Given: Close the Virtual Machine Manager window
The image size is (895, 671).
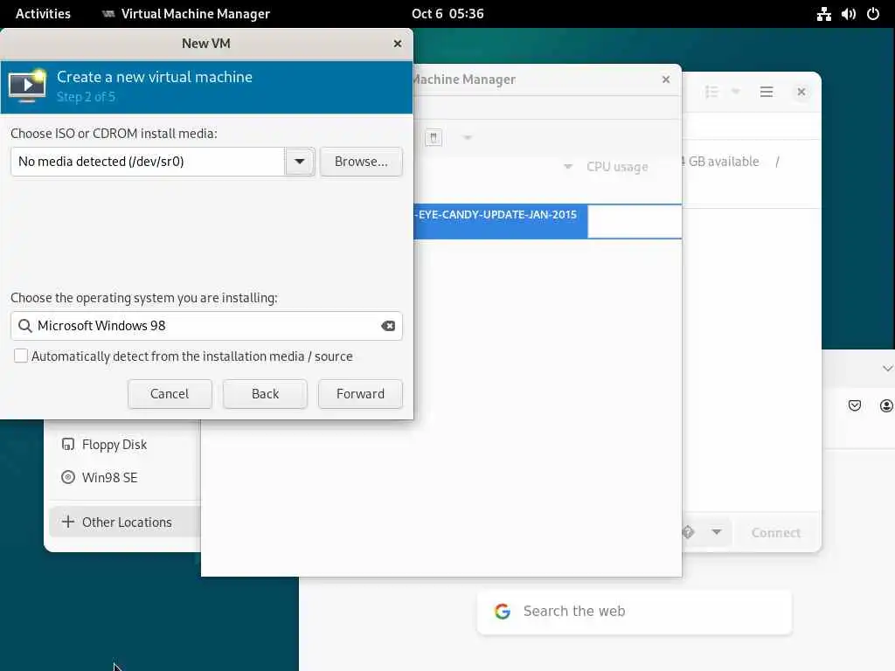Looking at the screenshot, I should tap(665, 80).
